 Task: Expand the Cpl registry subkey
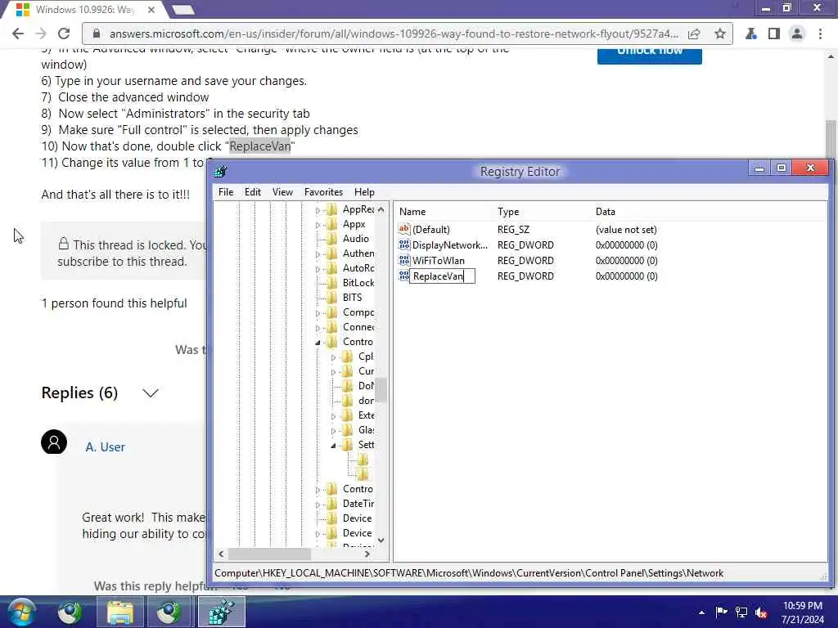click(333, 357)
